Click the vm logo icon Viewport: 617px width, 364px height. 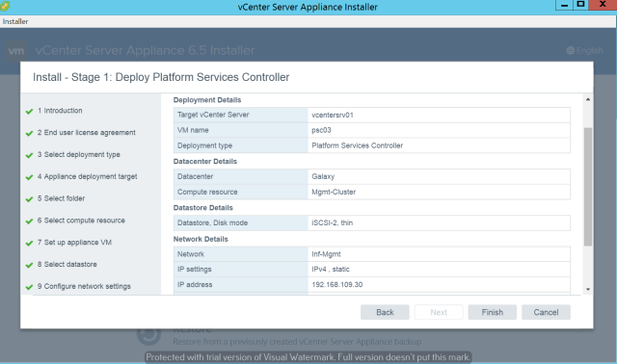pos(16,51)
